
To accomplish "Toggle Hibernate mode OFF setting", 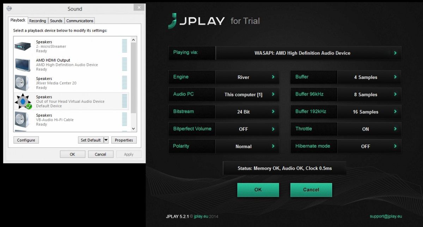I will pos(369,146).
